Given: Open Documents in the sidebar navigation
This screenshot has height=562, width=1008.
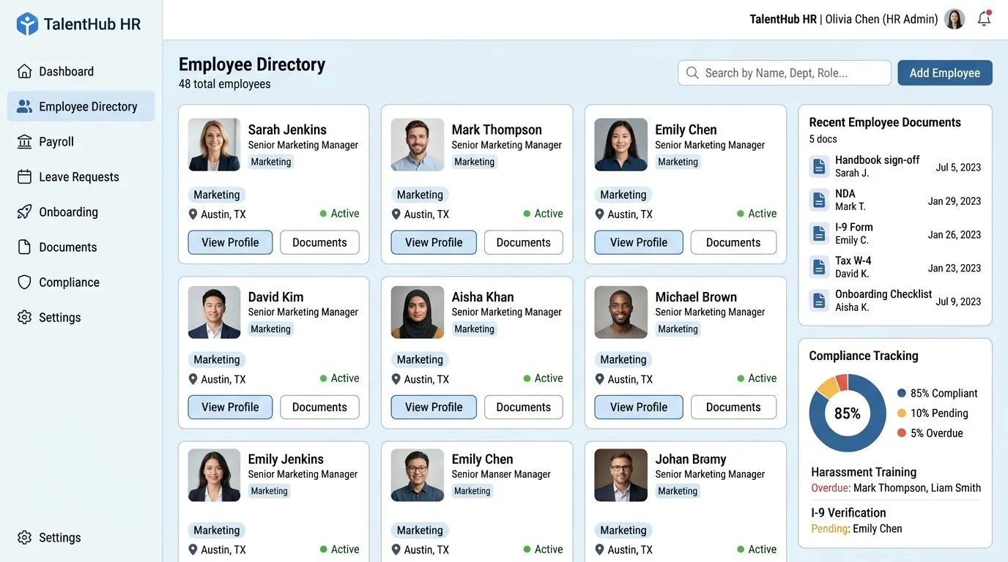Looking at the screenshot, I should tap(81, 247).
